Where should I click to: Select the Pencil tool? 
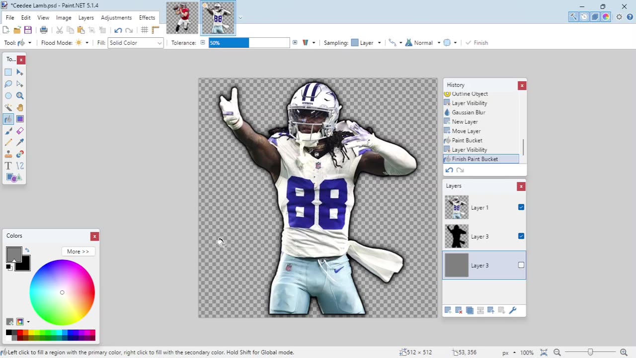(x=8, y=142)
